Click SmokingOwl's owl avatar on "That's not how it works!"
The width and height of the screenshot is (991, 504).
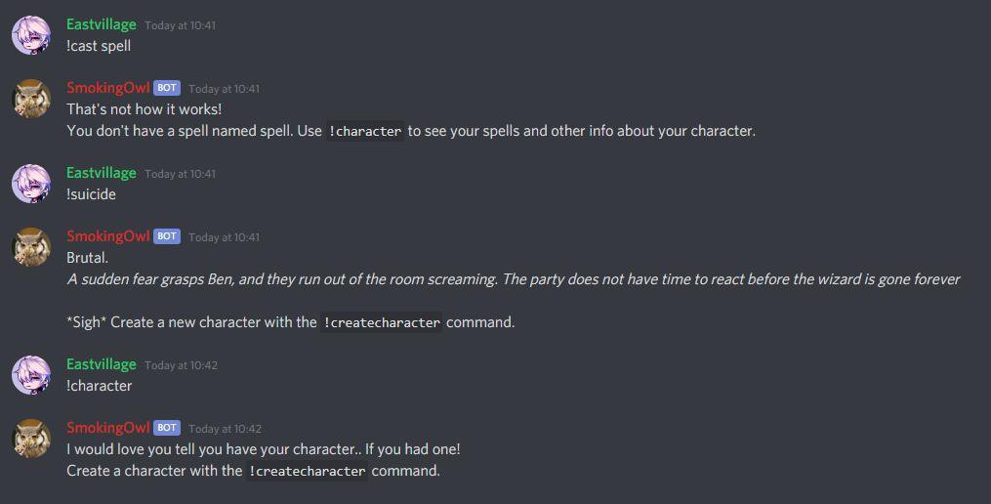click(x=31, y=99)
